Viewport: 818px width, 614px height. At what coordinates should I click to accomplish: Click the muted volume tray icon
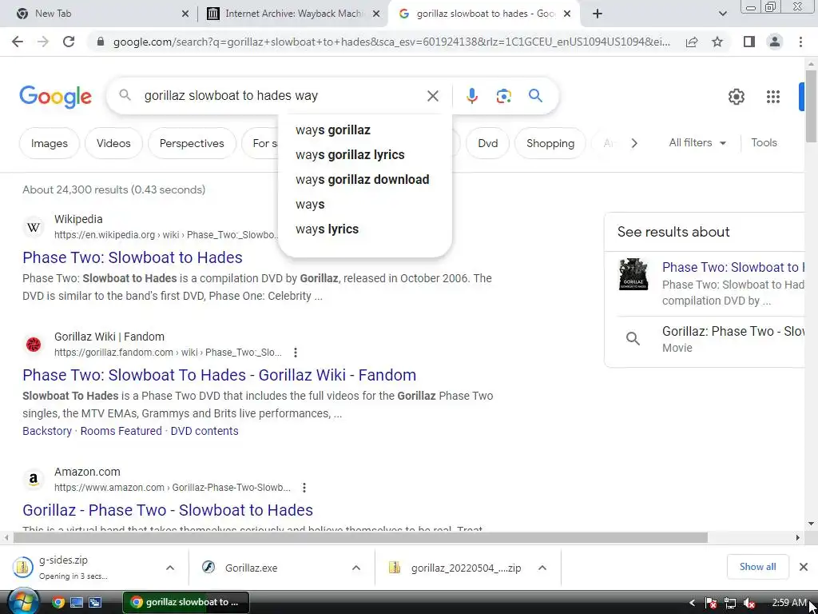pyautogui.click(x=749, y=603)
